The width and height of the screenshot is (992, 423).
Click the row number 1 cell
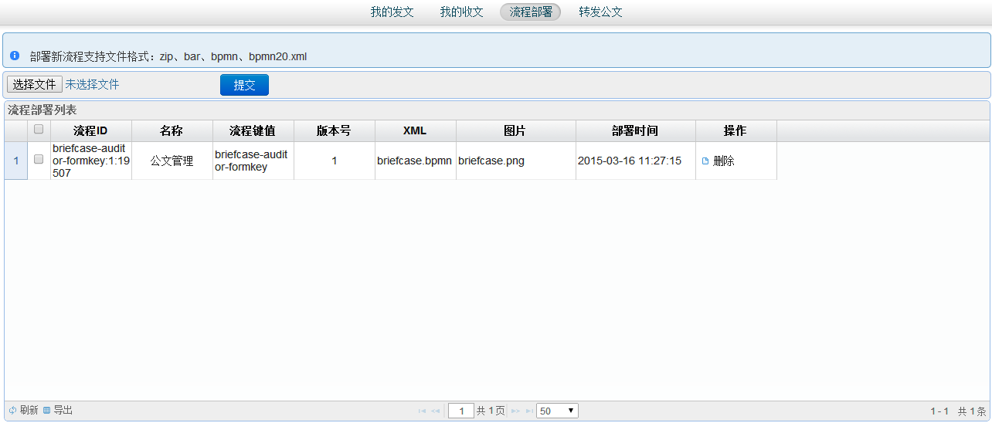pos(16,161)
